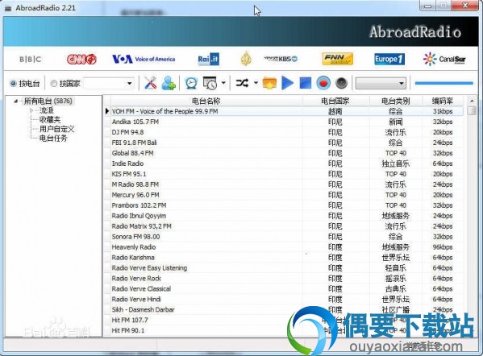Image resolution: width=483 pixels, height=356 pixels.
Task: Open the Rai.it station logo
Action: [208, 59]
